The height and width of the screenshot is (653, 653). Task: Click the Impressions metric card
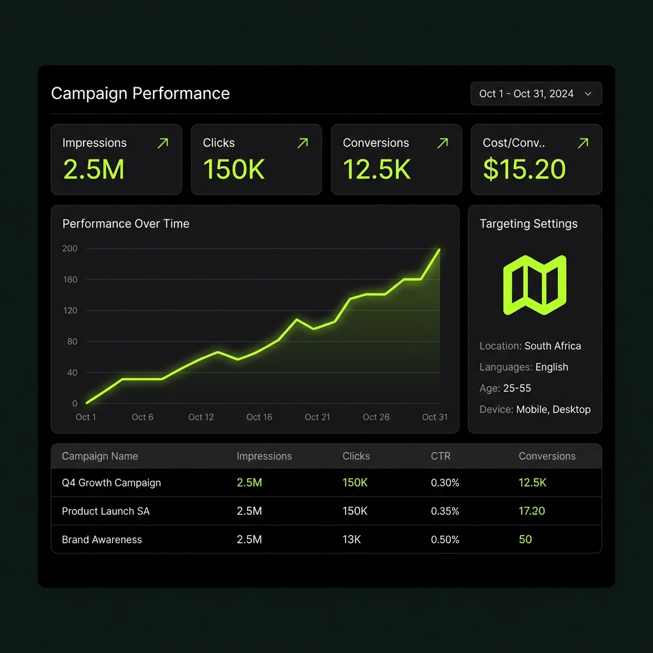point(116,159)
